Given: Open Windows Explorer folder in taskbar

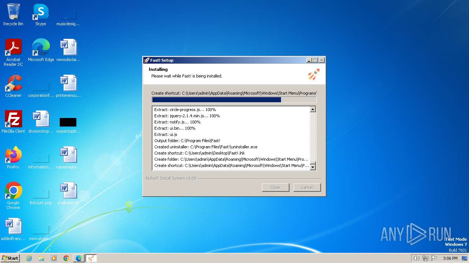Looking at the screenshot, I should coord(41,258).
